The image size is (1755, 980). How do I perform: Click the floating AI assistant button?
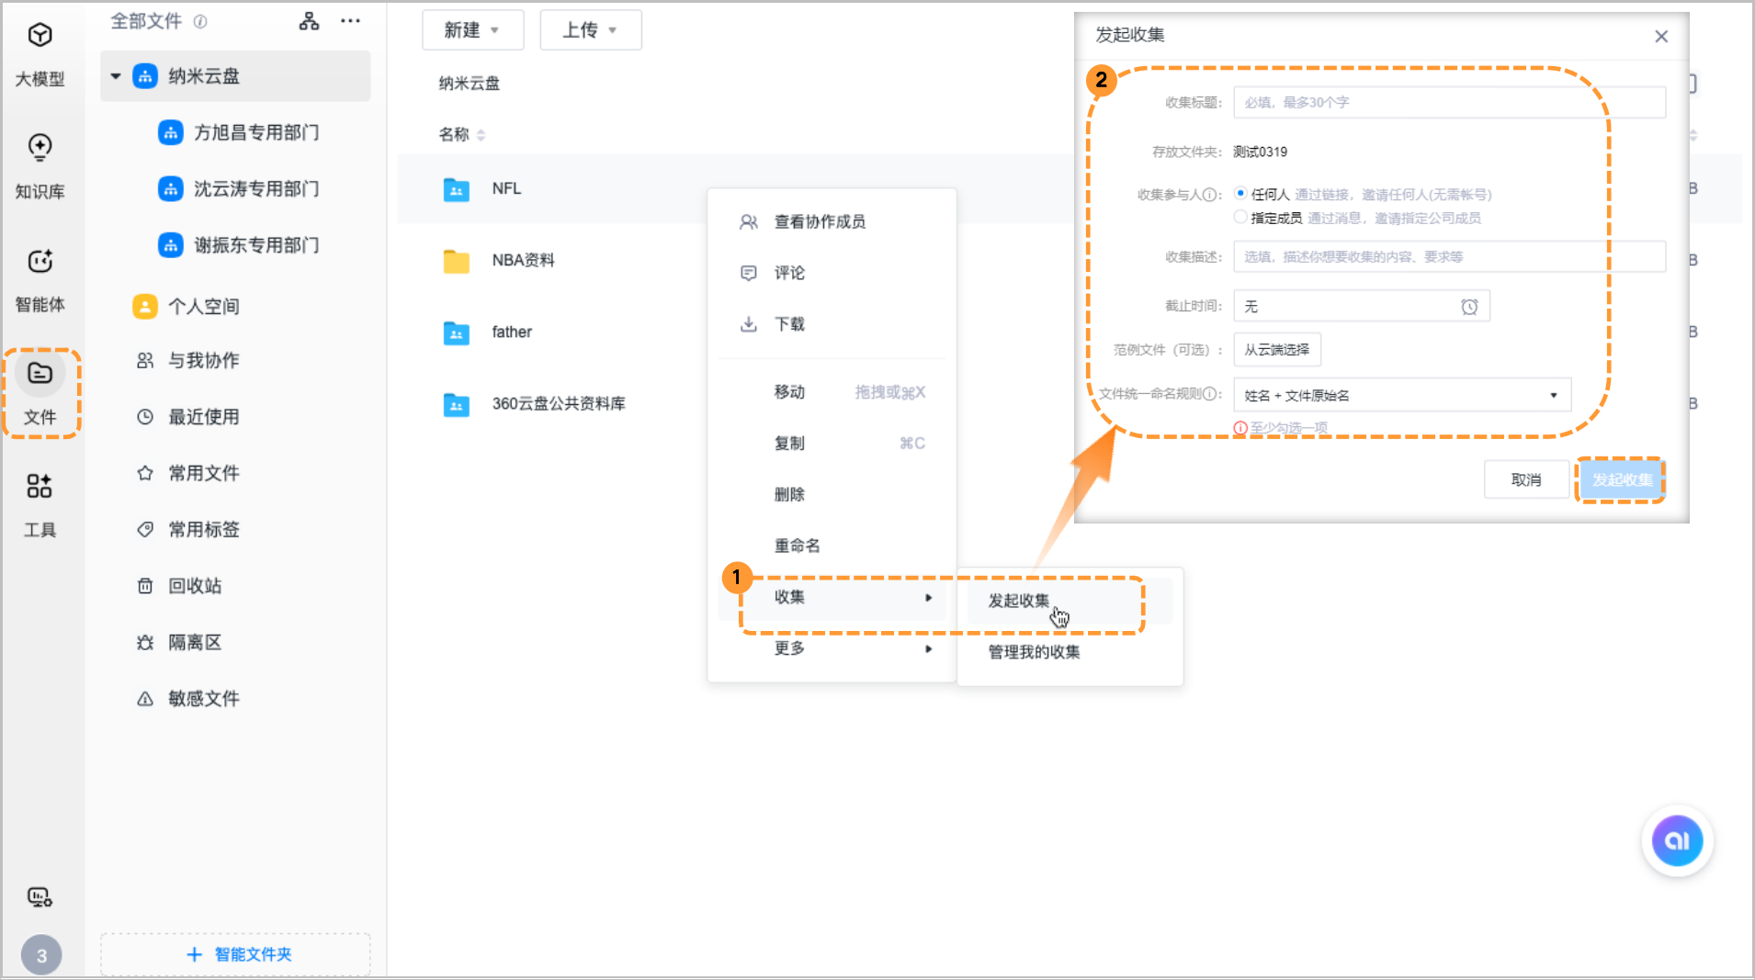[x=1678, y=840]
